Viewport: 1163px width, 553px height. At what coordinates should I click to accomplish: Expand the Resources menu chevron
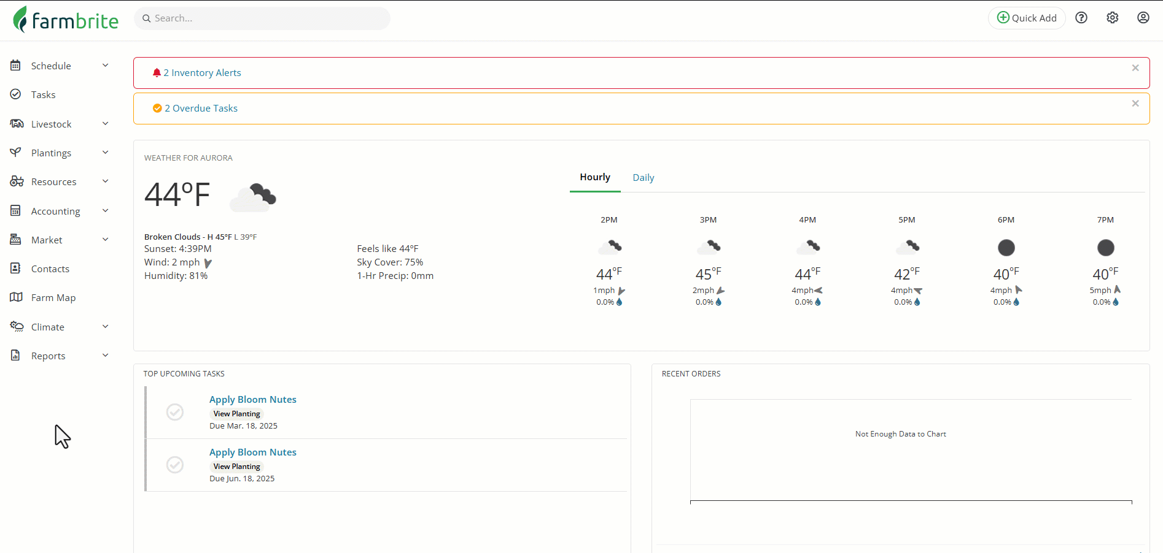(x=106, y=181)
